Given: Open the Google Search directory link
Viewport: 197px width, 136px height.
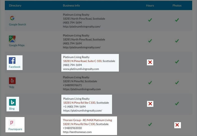Looking at the screenshot, I should click(17, 24).
